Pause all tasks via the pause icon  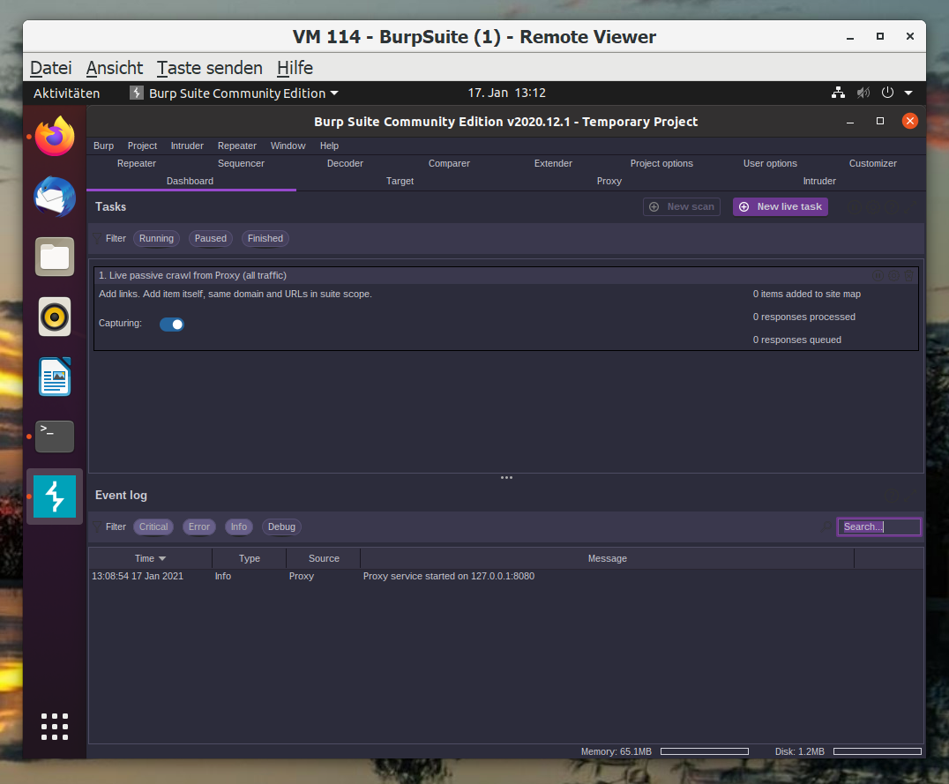(x=855, y=206)
